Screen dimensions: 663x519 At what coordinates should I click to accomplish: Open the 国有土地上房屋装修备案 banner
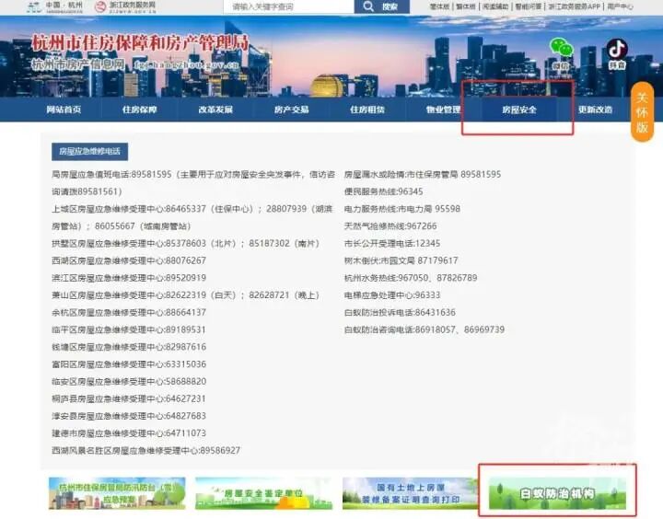(410, 493)
